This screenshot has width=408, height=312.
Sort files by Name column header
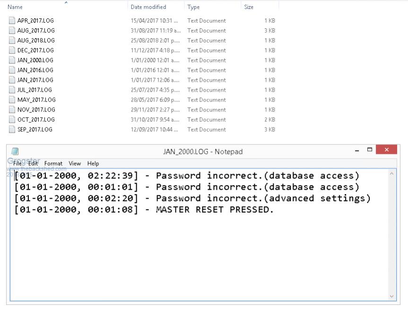15,7
